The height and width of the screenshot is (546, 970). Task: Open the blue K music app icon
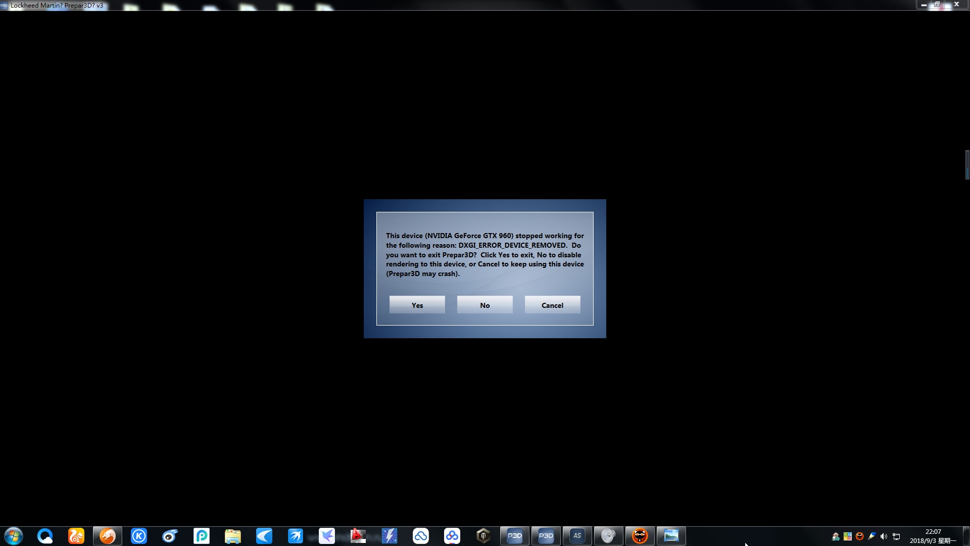pos(139,536)
